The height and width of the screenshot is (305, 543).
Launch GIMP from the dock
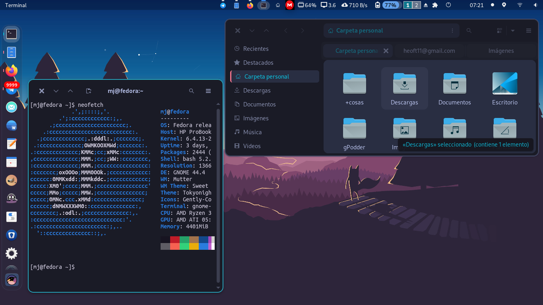click(x=12, y=180)
